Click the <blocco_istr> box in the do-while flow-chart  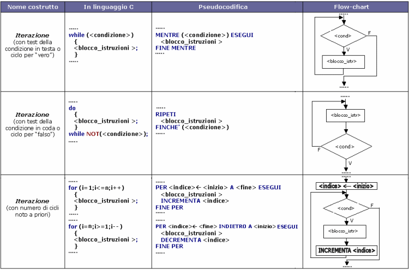(345, 115)
